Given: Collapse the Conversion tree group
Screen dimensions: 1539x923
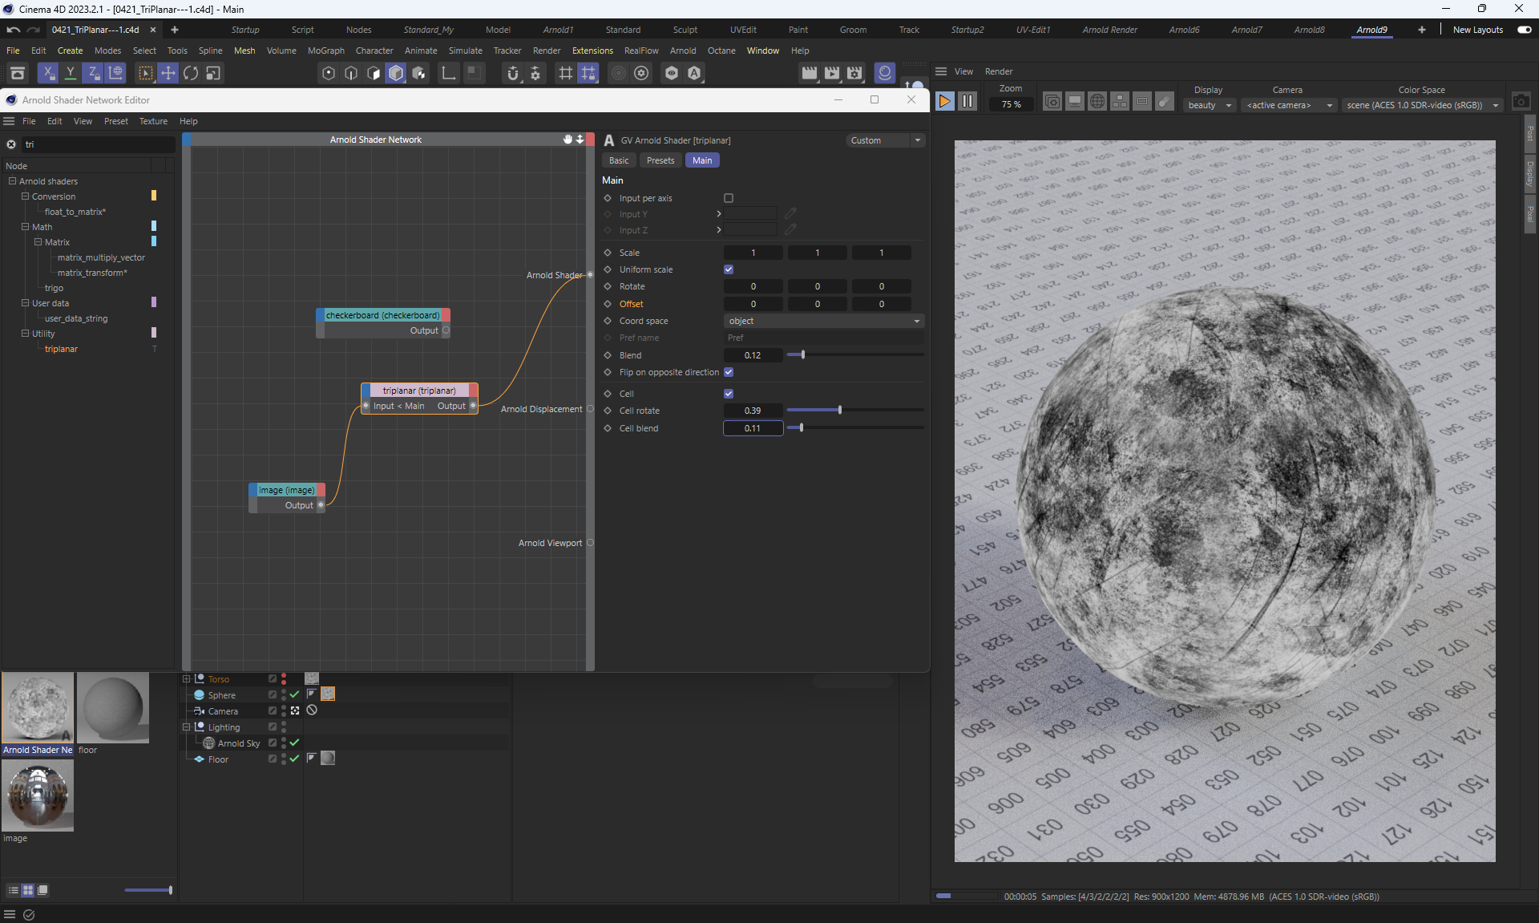Looking at the screenshot, I should (25, 196).
